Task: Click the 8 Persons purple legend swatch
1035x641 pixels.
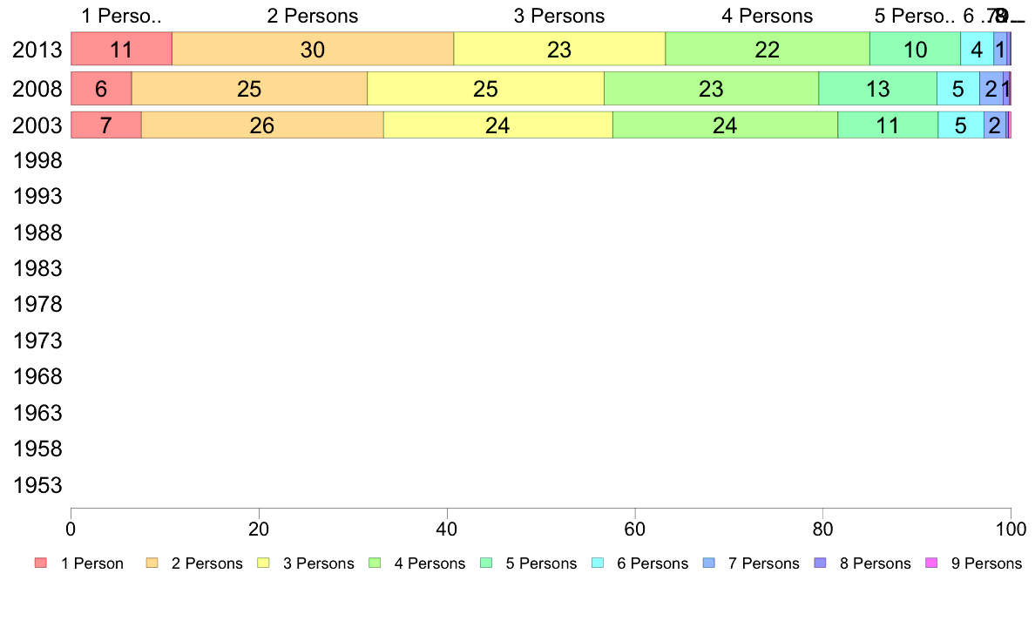Action: pos(820,563)
